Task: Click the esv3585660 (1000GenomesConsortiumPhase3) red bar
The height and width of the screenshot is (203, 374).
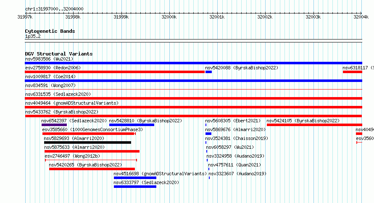Action: [89, 134]
